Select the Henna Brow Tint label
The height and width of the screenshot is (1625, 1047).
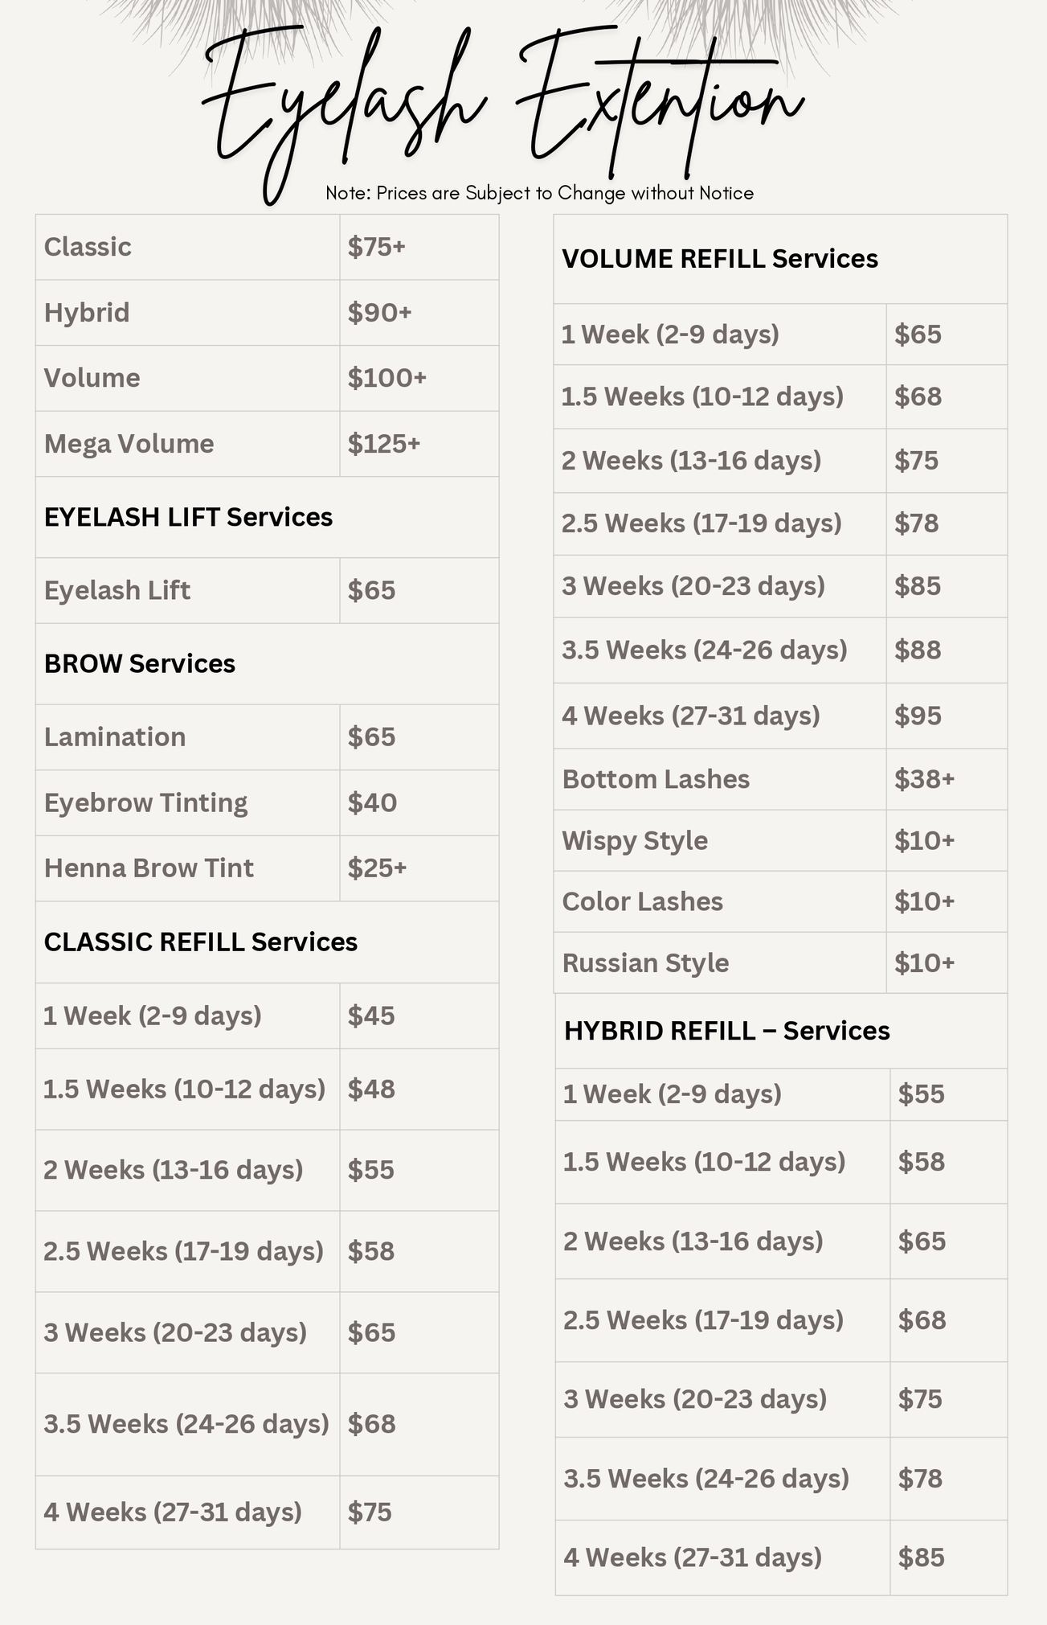coord(149,868)
